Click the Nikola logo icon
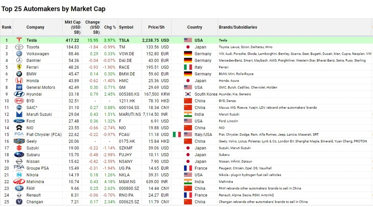The width and height of the screenshot is (373, 207). (x=19, y=175)
